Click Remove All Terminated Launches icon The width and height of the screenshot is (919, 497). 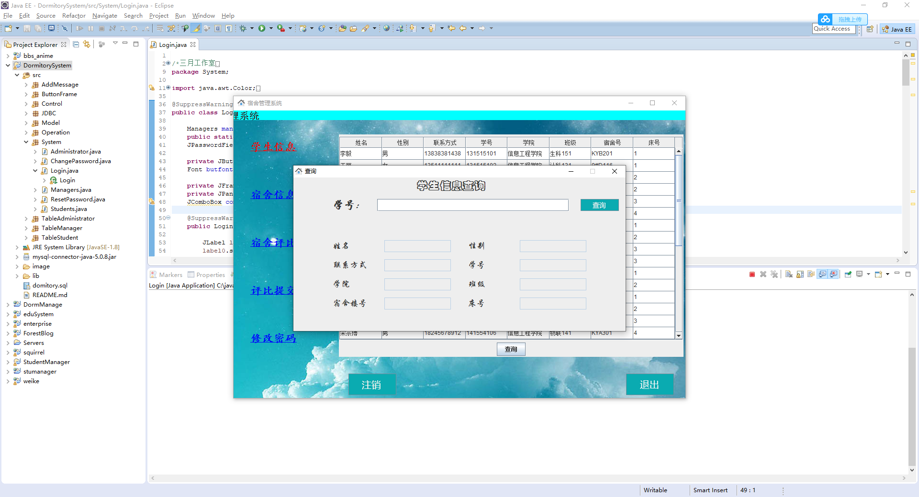pyautogui.click(x=774, y=274)
